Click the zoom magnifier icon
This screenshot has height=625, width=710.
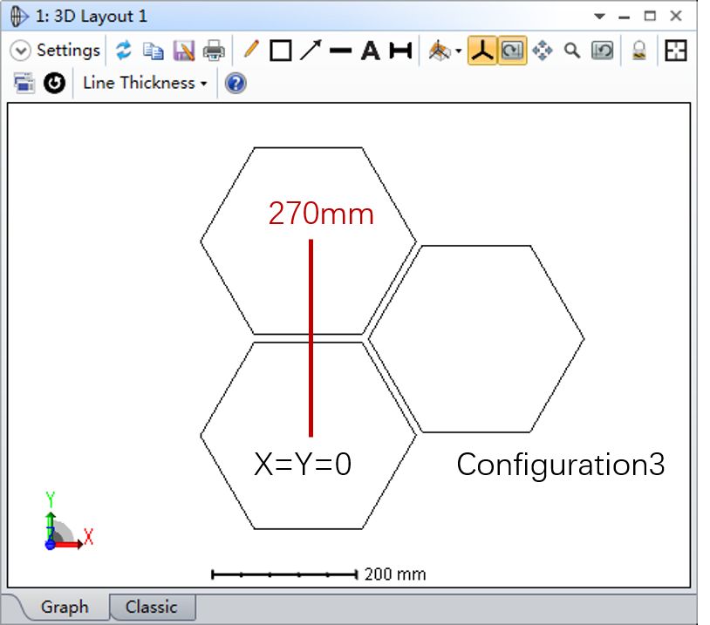point(572,51)
